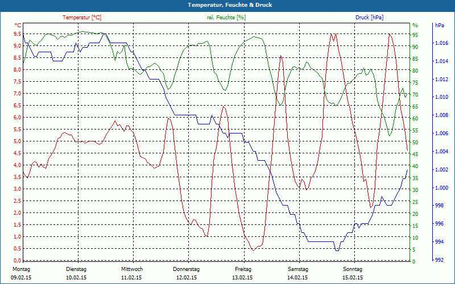Click the '994' pressure axis value
Screen dimensions: 455x284
point(439,242)
